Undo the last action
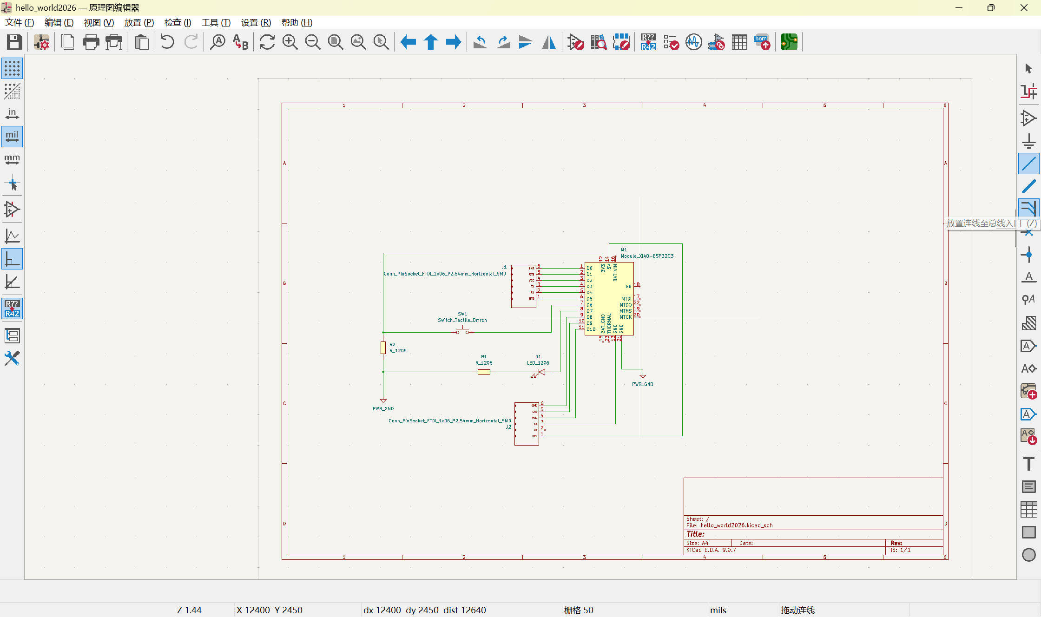The width and height of the screenshot is (1041, 617). coord(167,42)
